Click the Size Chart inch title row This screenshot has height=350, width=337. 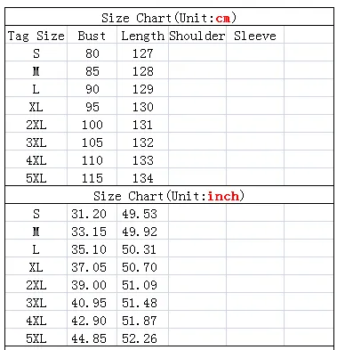(169, 196)
